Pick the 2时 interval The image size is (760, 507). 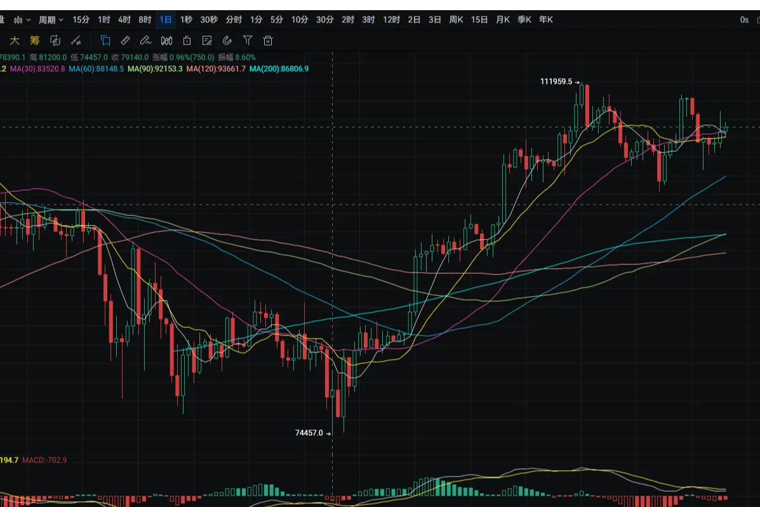tap(347, 20)
